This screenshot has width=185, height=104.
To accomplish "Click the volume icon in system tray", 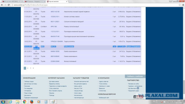I will [x=173, y=102].
